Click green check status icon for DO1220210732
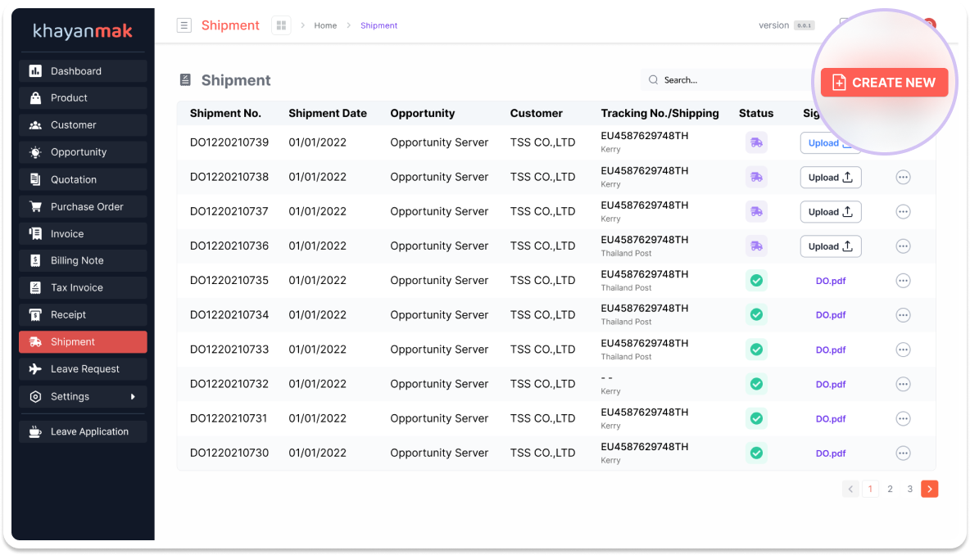Screen dimensions: 970x555 tap(756, 384)
